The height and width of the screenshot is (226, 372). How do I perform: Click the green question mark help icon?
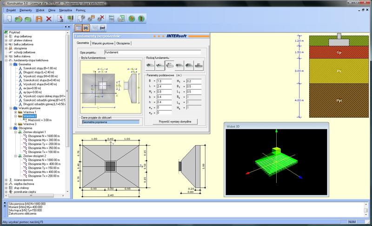coord(132,19)
